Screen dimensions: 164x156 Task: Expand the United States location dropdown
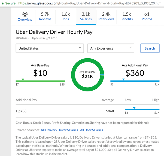(50, 48)
